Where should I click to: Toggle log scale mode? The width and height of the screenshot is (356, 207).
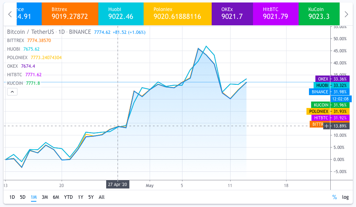click(345, 197)
